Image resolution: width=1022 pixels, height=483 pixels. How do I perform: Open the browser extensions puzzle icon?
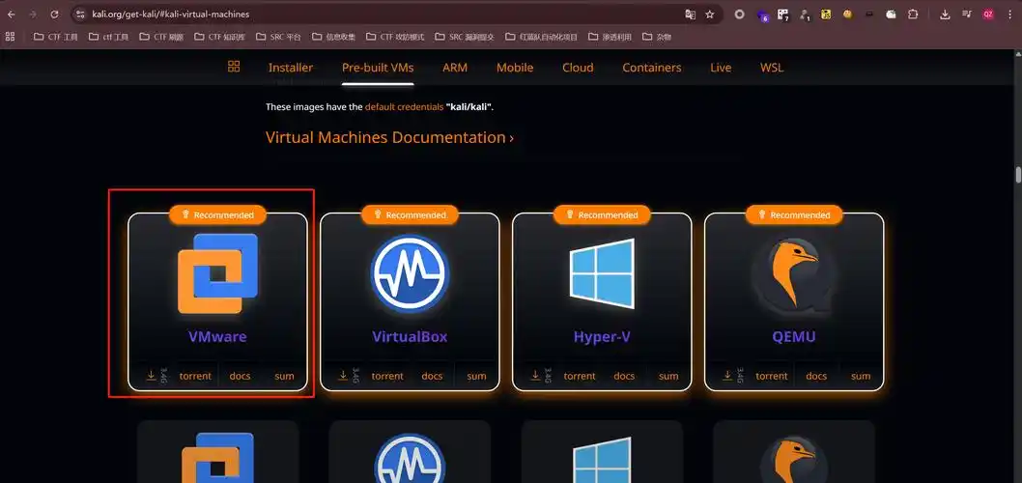(x=913, y=14)
